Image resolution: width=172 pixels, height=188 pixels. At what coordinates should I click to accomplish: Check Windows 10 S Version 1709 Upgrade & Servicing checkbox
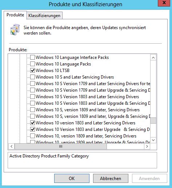(32, 90)
